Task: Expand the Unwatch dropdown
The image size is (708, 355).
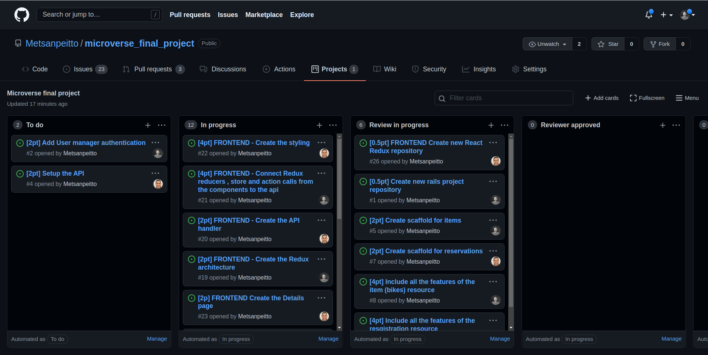Action: (x=547, y=44)
